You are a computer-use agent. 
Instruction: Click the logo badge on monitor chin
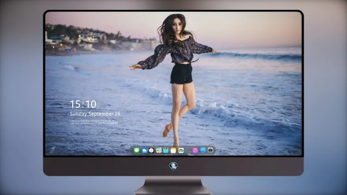point(173,166)
